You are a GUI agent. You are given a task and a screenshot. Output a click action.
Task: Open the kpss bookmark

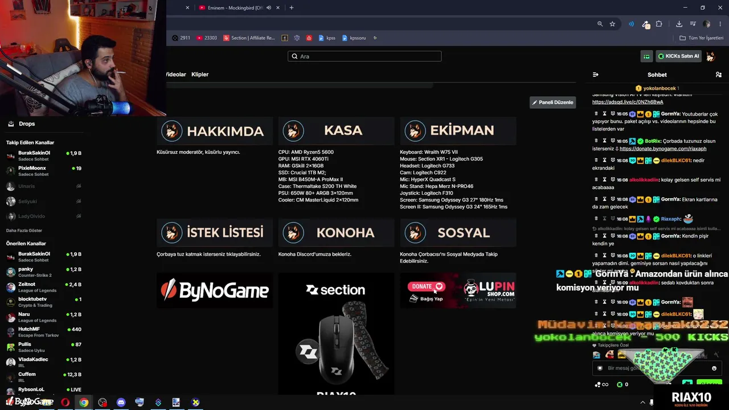[x=327, y=38]
